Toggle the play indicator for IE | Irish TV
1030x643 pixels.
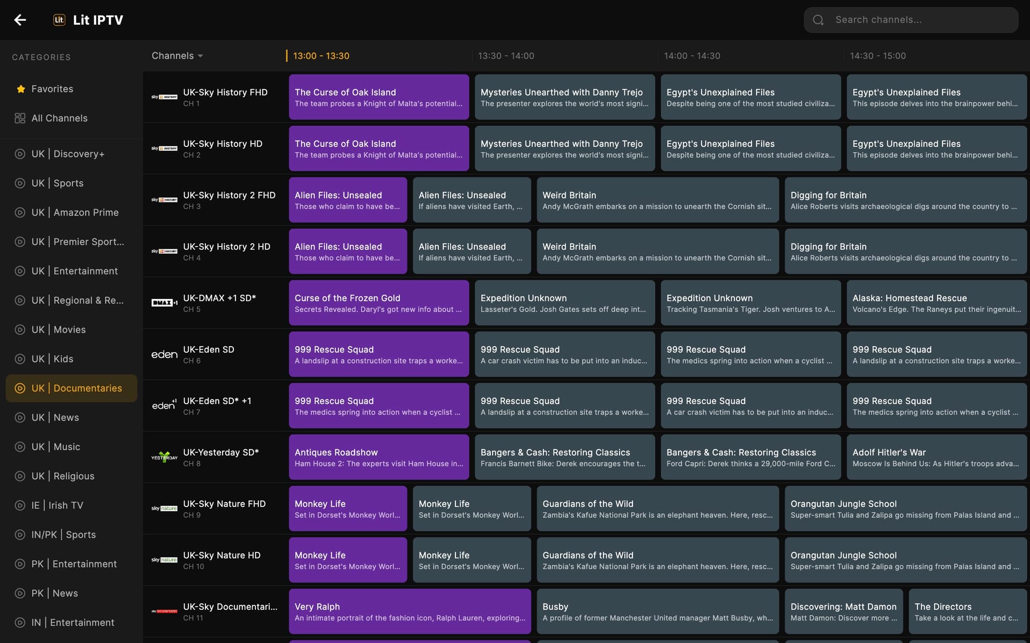click(20, 505)
